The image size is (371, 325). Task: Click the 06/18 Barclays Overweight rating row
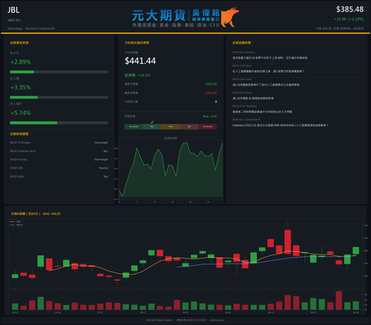(x=59, y=160)
